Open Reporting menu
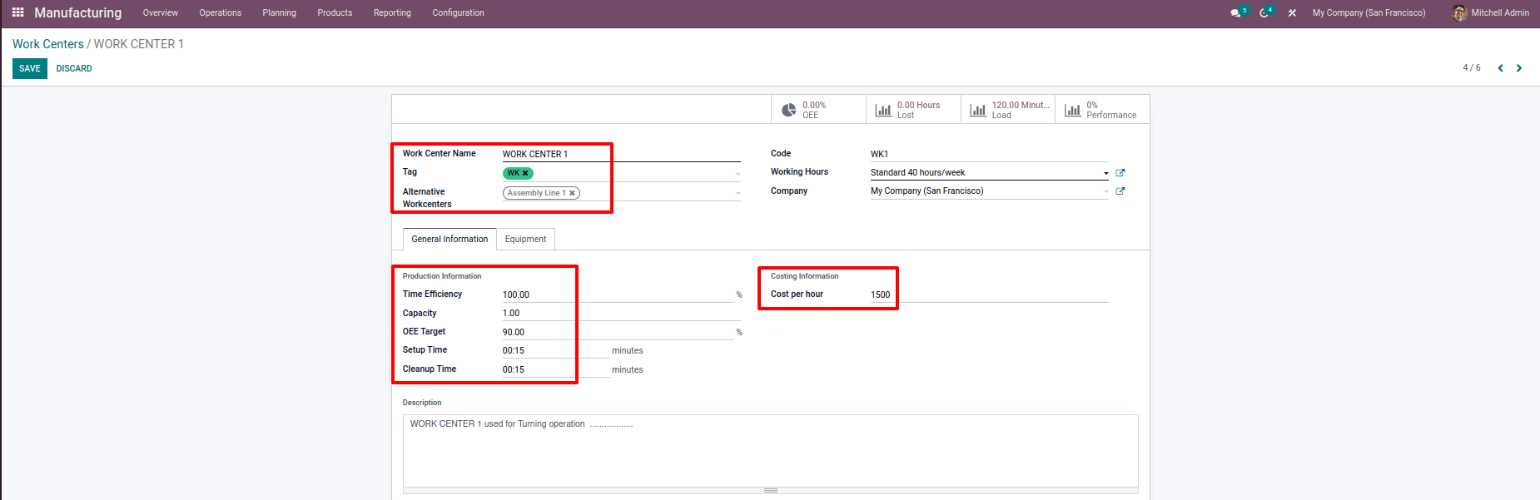 click(x=392, y=13)
